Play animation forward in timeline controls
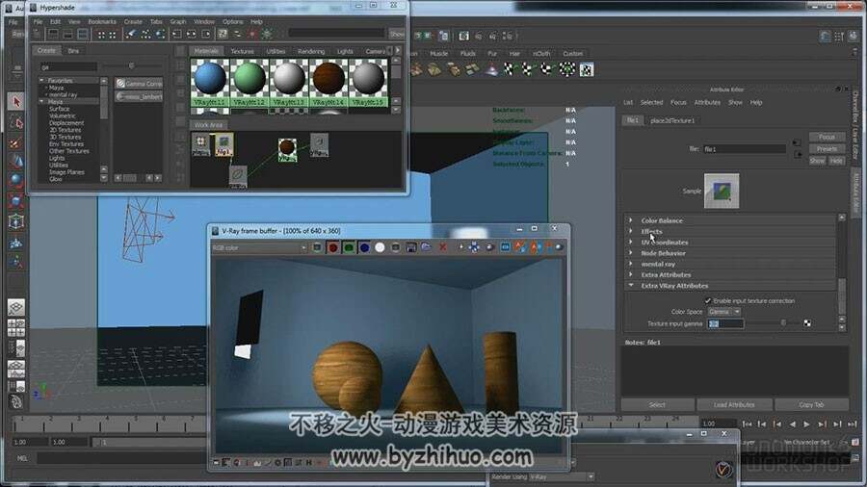Screen dimensions: 867x487 tap(806, 424)
